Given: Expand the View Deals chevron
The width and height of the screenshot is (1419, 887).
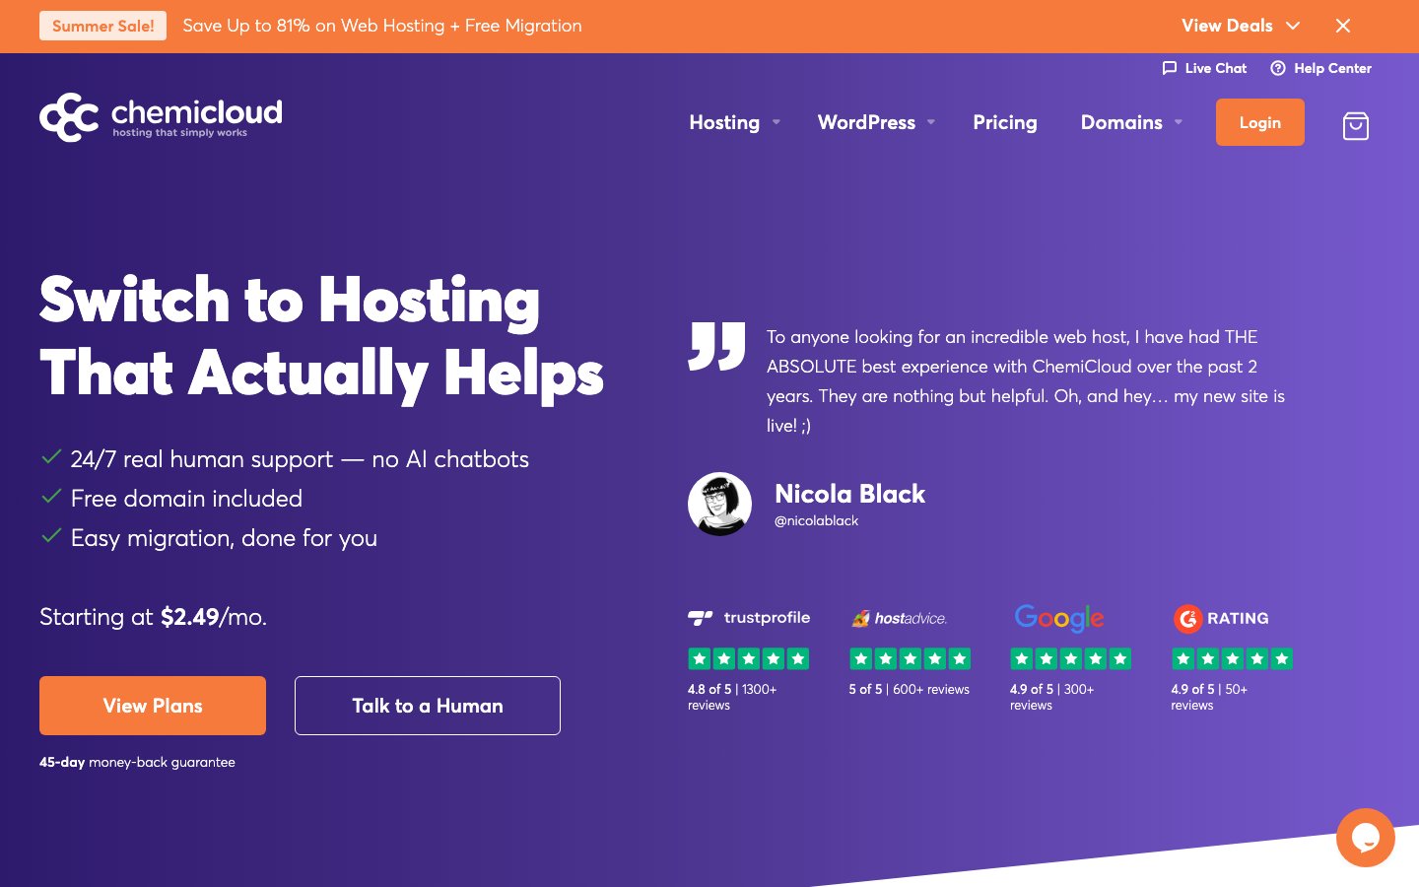Looking at the screenshot, I should tap(1294, 26).
